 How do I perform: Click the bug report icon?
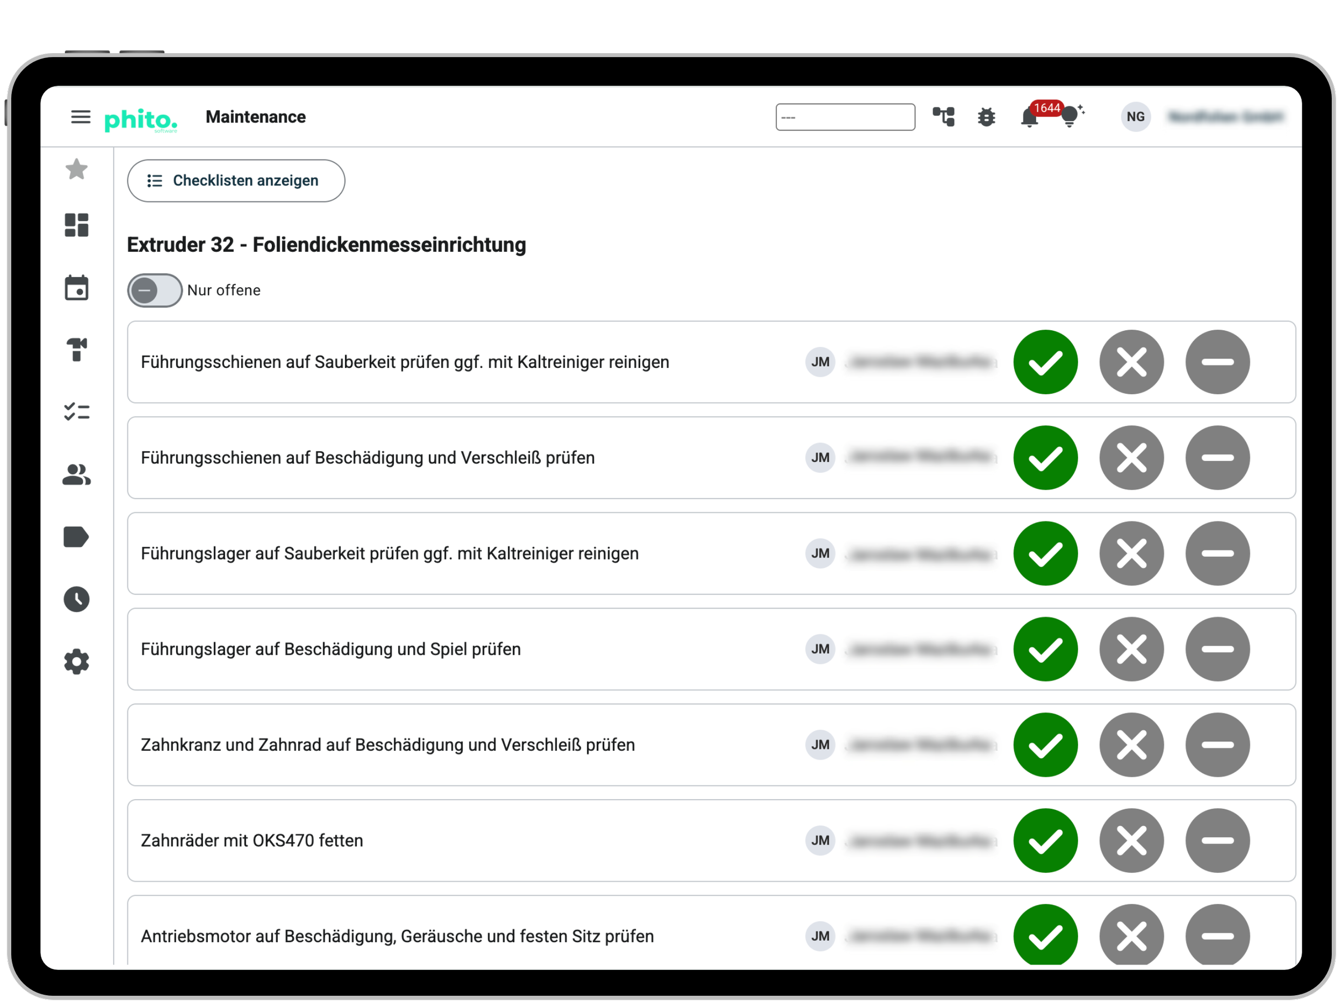987,117
